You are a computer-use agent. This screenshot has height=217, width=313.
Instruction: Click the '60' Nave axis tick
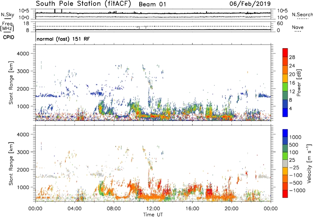(280, 24)
